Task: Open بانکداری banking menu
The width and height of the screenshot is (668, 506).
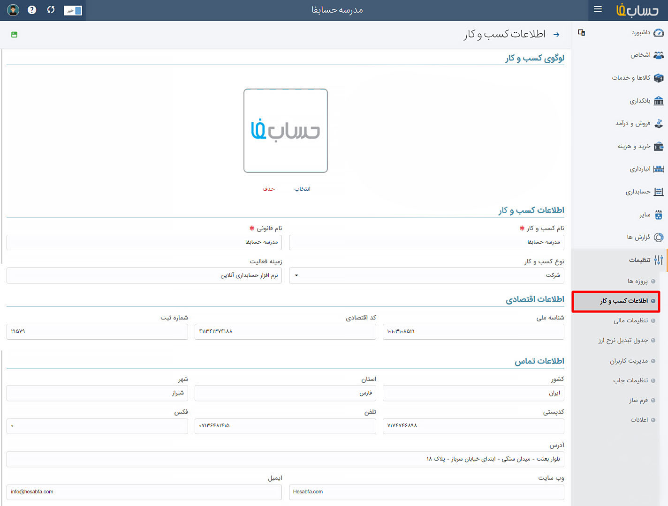Action: [x=646, y=101]
